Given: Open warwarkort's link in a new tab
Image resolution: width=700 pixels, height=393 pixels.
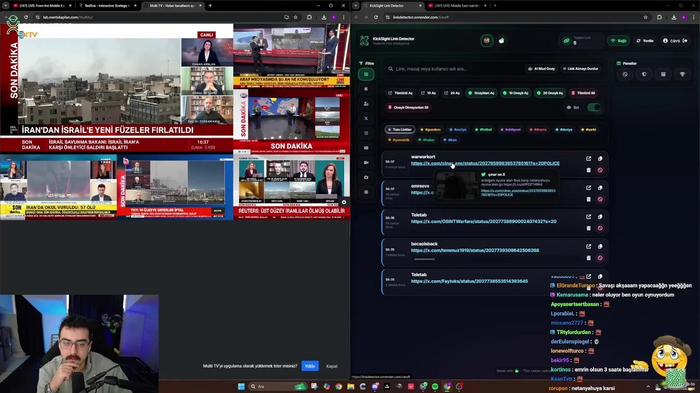Looking at the screenshot, I should [588, 159].
